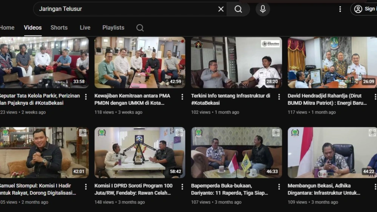Click the Sign in button

pyautogui.click(x=364, y=9)
